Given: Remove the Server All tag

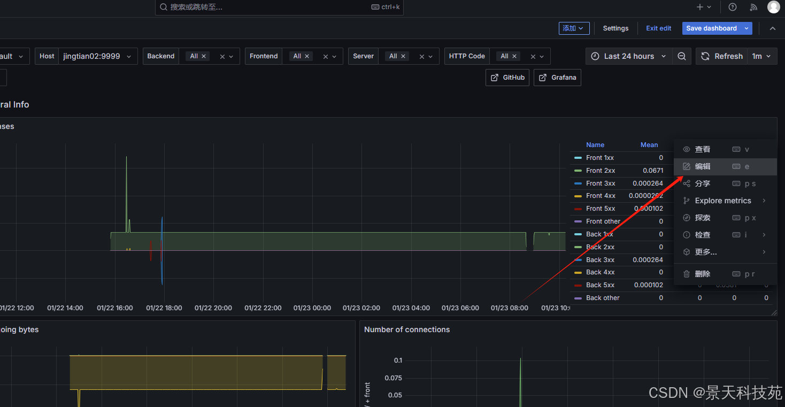Looking at the screenshot, I should coord(403,56).
